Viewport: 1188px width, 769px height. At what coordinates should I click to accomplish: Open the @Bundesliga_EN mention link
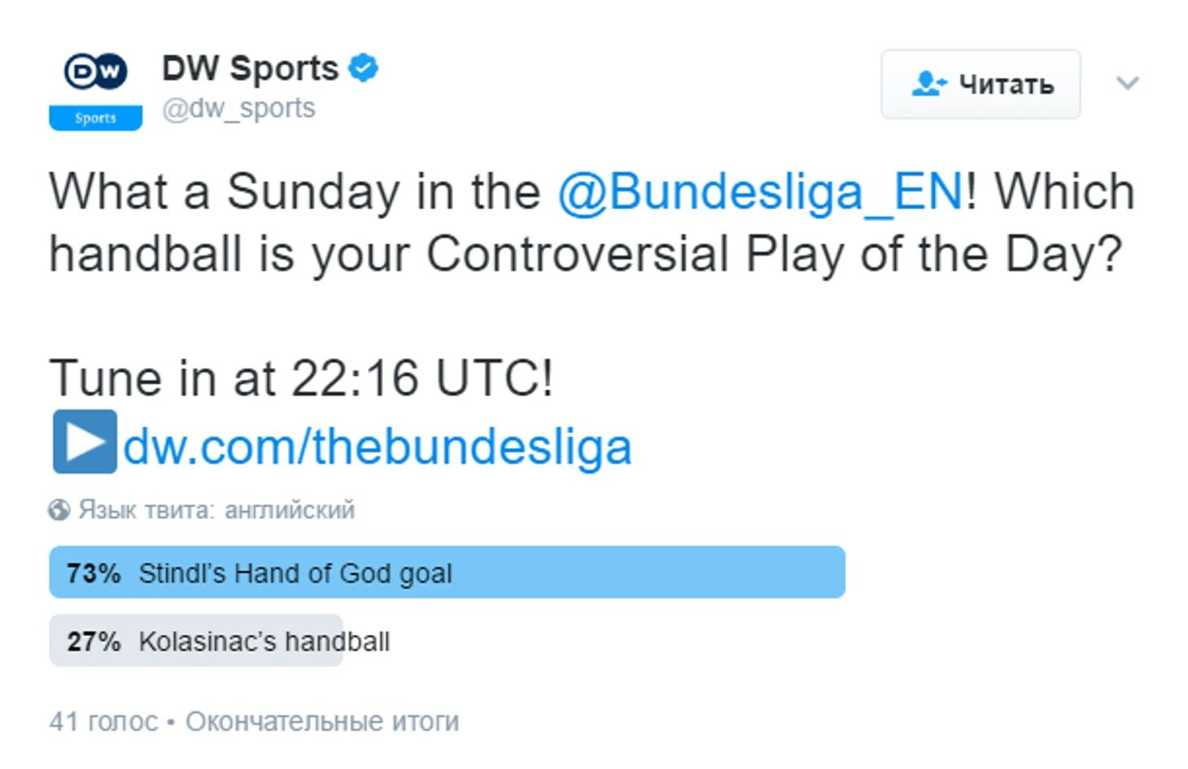click(761, 192)
